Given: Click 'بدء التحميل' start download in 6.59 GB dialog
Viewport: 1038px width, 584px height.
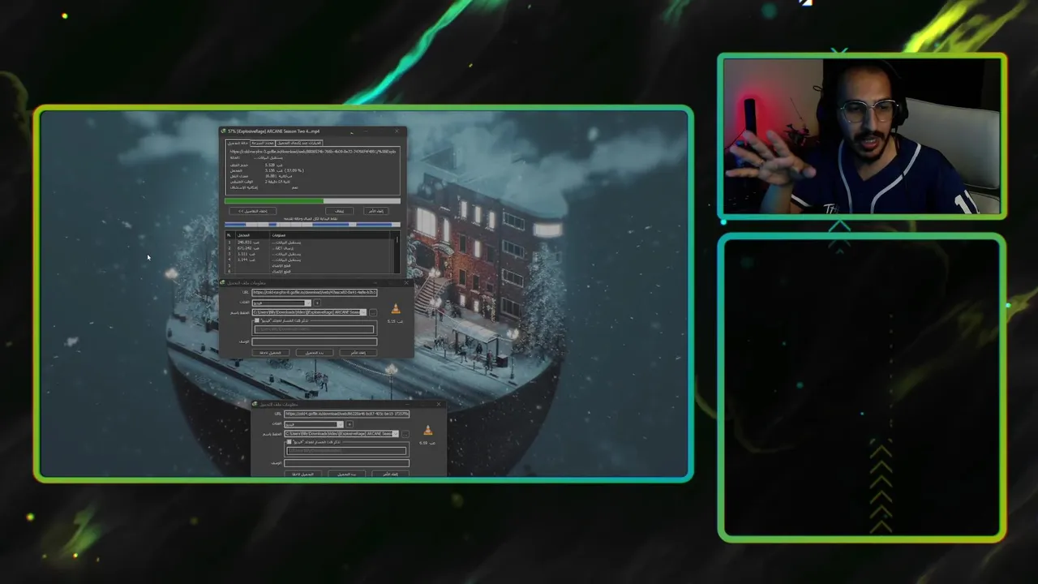Looking at the screenshot, I should [x=347, y=474].
